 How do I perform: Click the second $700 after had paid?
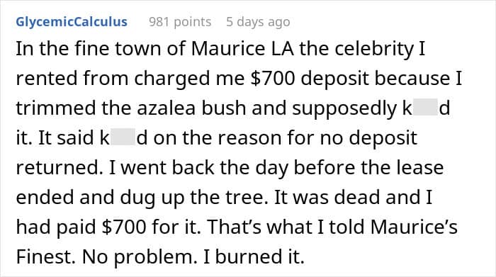tap(124, 227)
